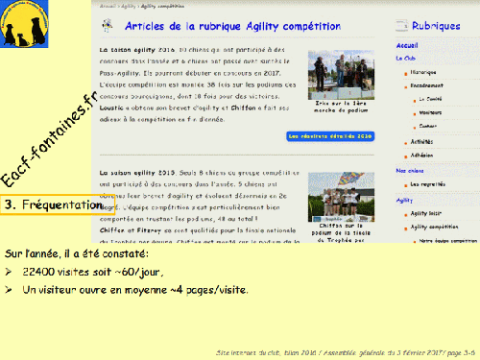Click the agility icon beside the article heading
The height and width of the screenshot is (360, 480).
pyautogui.click(x=108, y=26)
